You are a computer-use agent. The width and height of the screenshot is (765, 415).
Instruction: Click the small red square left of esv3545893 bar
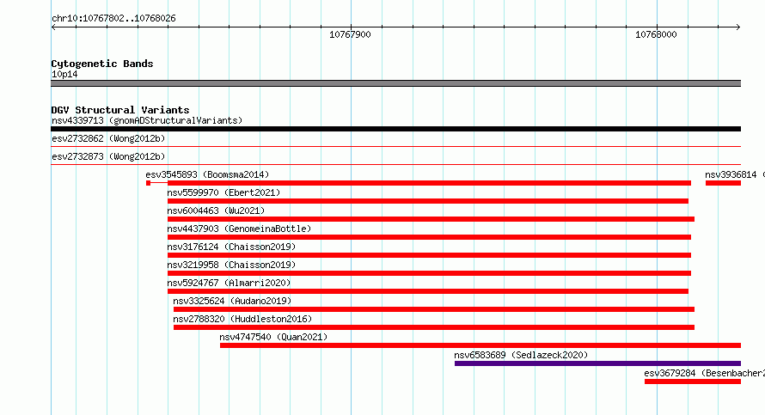pos(149,183)
